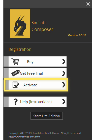
Task: Expand the Get Free Trial chevron arrow
Action: pos(64,73)
